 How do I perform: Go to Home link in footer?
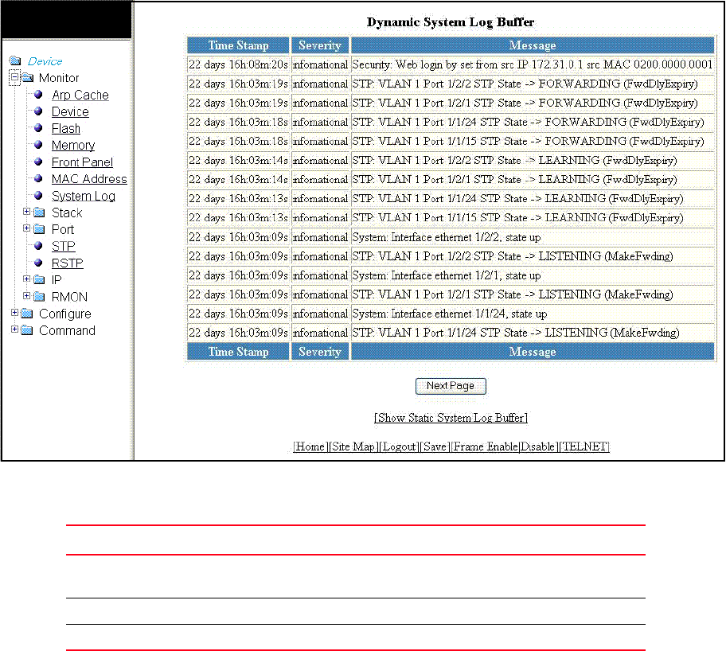click(310, 446)
